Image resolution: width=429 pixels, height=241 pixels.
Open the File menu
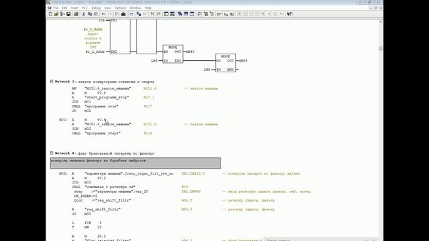tap(56, 8)
